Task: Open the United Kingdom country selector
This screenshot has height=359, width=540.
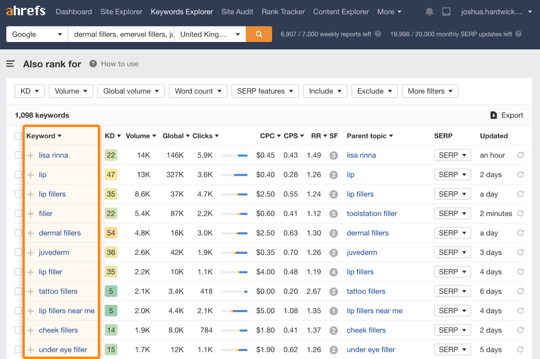Action: tap(210, 34)
